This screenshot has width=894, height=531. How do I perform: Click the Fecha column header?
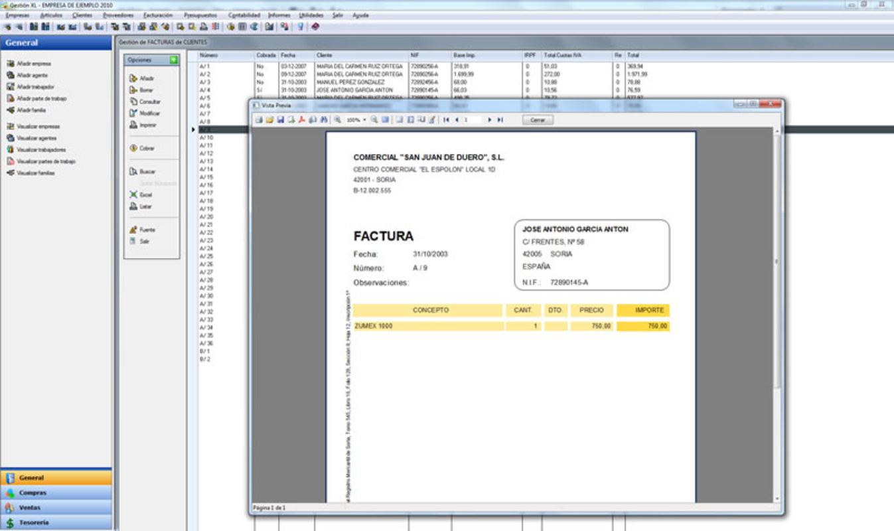(297, 55)
